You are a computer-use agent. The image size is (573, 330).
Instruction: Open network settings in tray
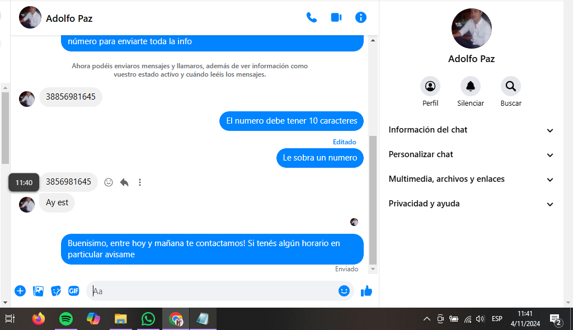467,319
